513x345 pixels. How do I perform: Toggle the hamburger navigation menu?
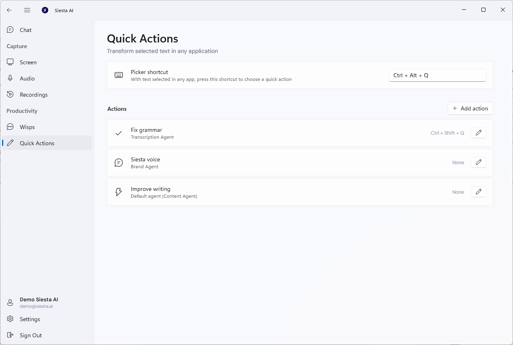click(x=27, y=10)
